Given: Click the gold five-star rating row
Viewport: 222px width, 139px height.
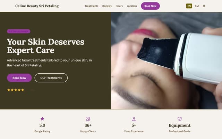Looking at the screenshot, I should tap(16, 90).
